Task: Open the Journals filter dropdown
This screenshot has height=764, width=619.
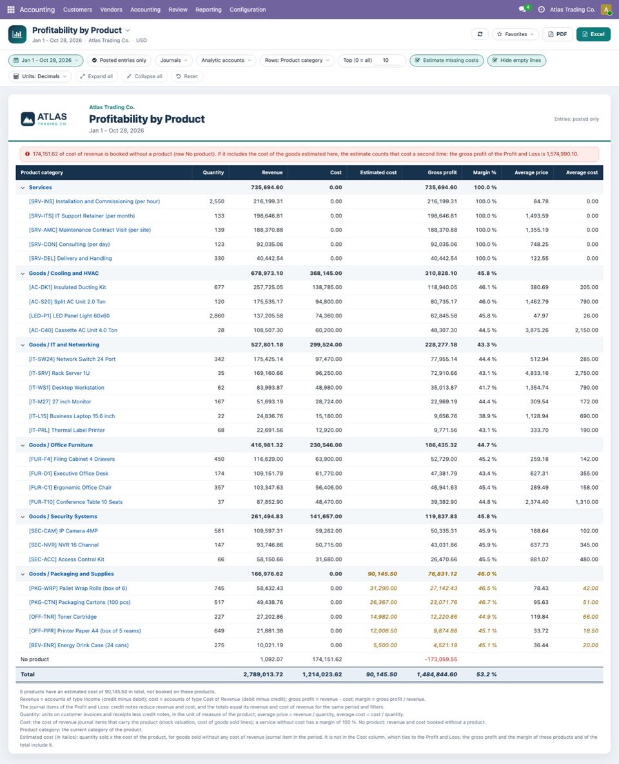Action: [174, 61]
